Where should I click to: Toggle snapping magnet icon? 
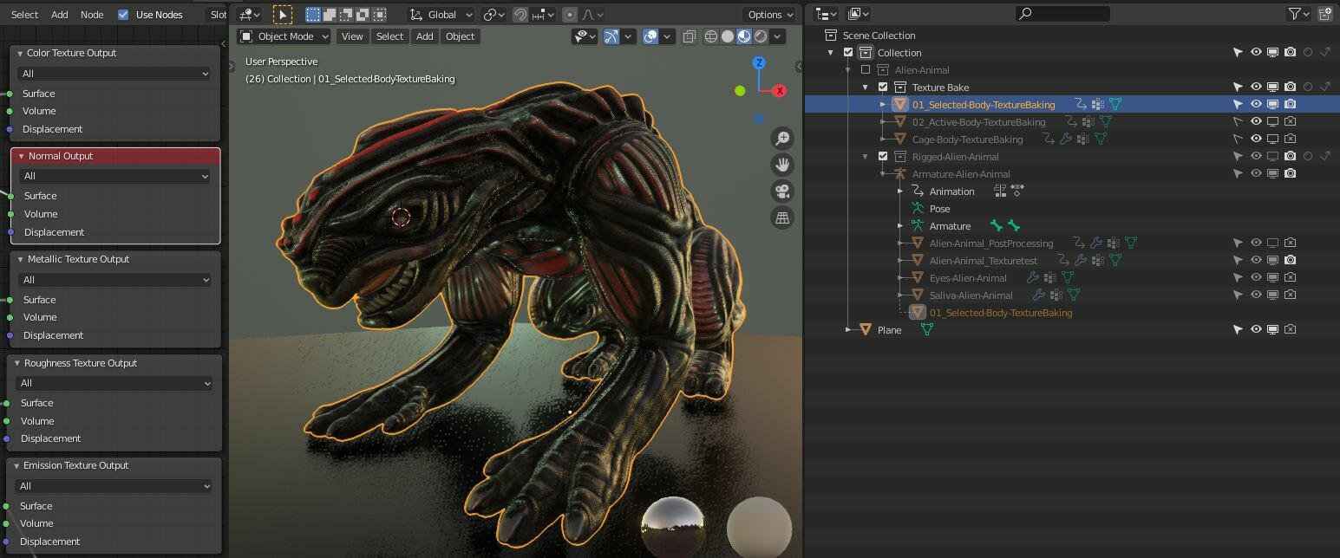click(x=520, y=15)
